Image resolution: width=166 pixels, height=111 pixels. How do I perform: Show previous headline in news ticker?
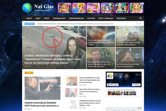(137, 24)
